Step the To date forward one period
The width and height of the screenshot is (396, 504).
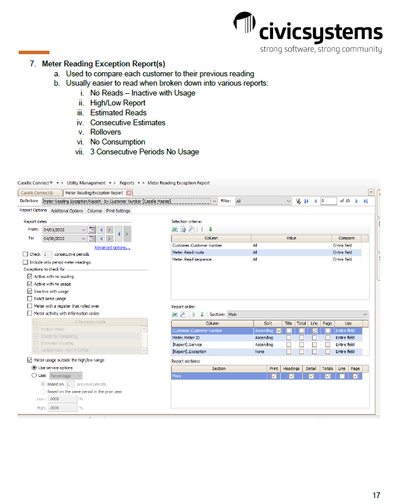point(109,238)
